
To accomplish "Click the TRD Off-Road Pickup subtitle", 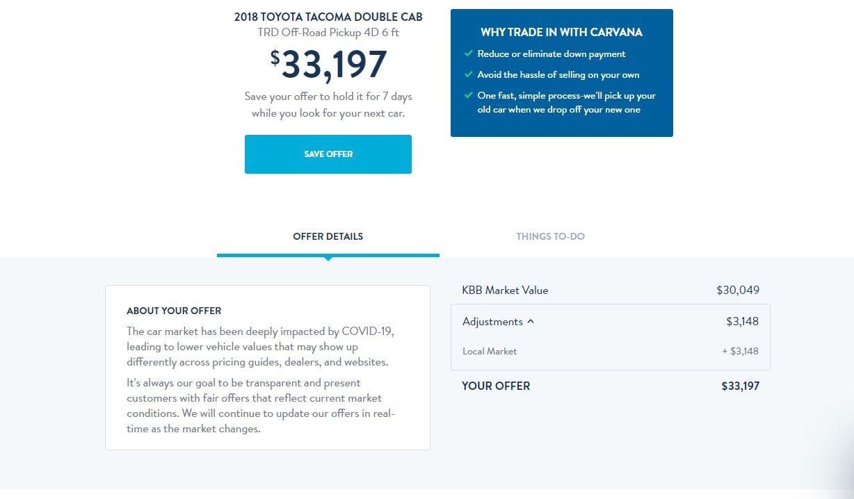I will tap(328, 33).
